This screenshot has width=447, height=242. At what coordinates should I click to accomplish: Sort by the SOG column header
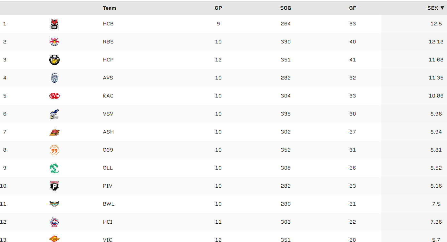click(x=286, y=8)
